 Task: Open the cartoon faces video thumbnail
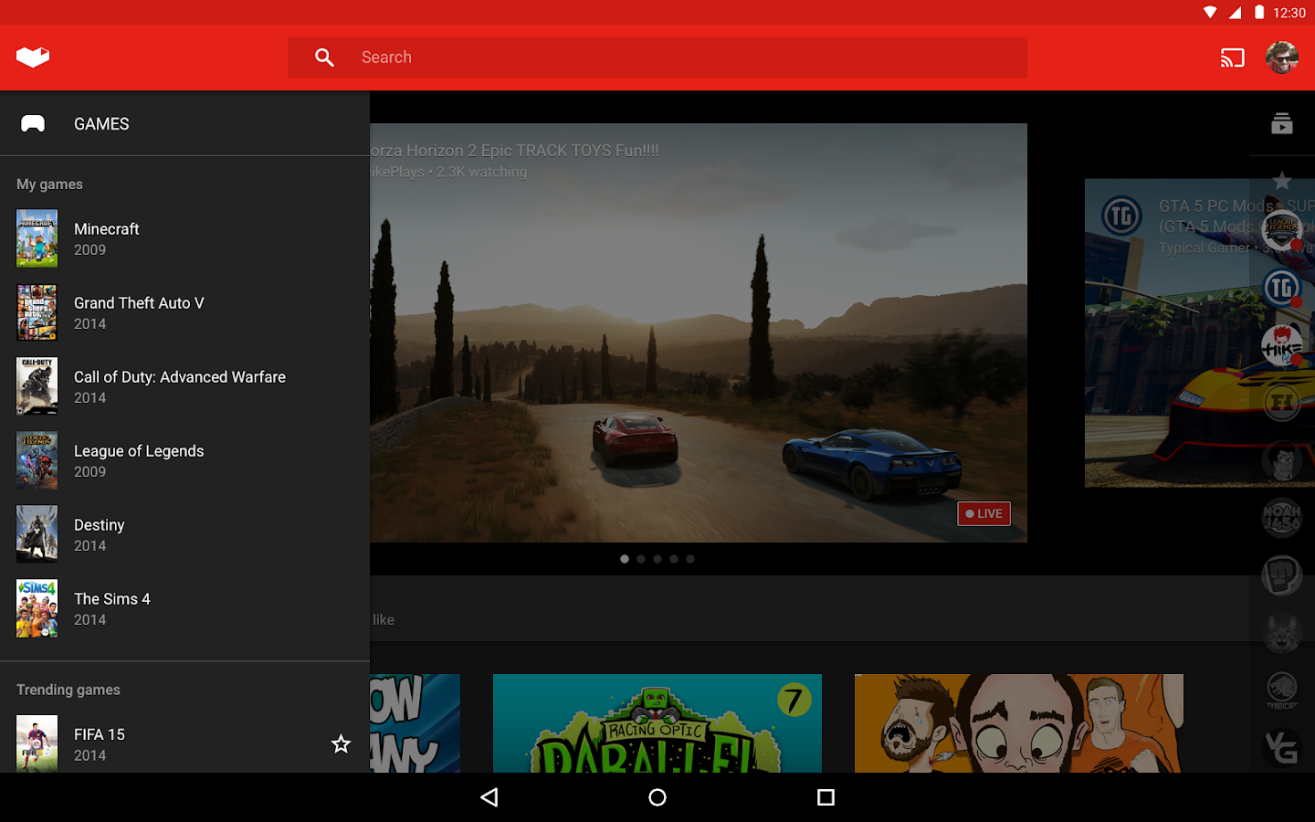[1019, 723]
